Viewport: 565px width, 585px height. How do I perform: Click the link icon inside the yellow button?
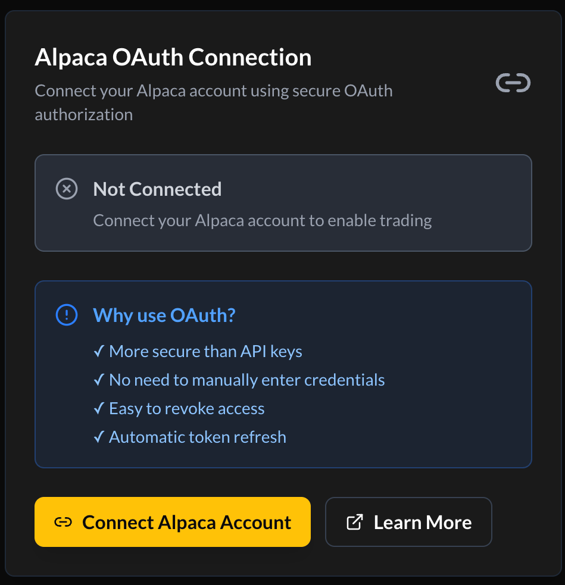click(x=63, y=522)
